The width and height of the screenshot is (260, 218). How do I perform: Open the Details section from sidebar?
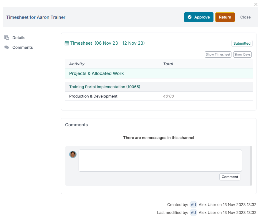(19, 38)
